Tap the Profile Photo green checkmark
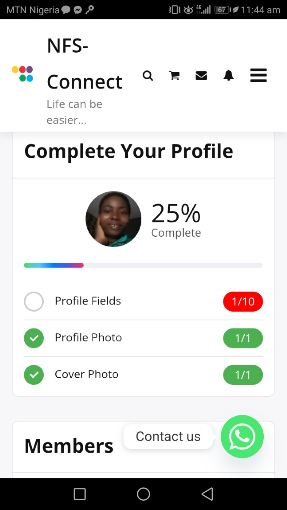The width and height of the screenshot is (287, 510). 34,338
